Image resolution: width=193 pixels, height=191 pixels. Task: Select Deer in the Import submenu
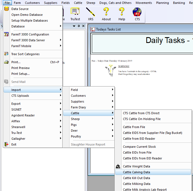89,131
